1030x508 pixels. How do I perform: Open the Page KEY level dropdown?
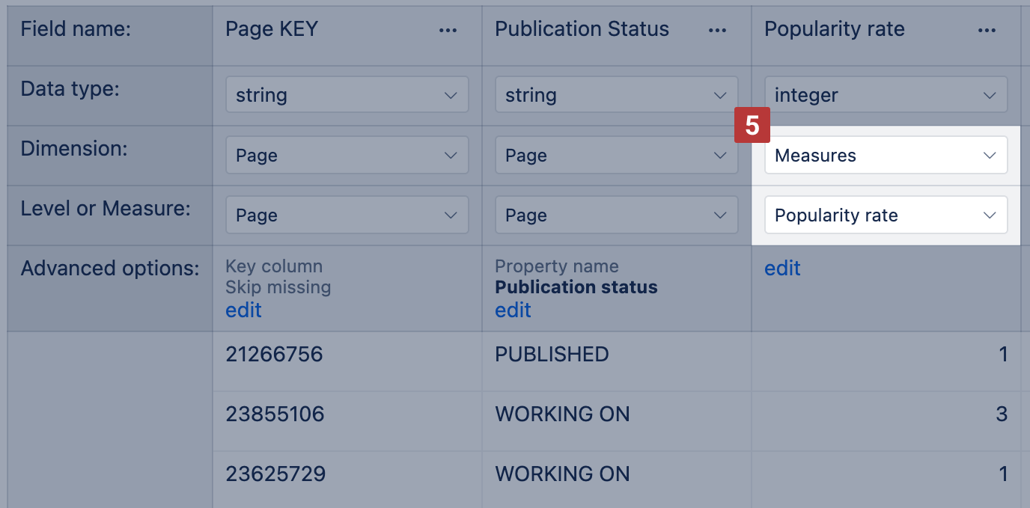(347, 215)
